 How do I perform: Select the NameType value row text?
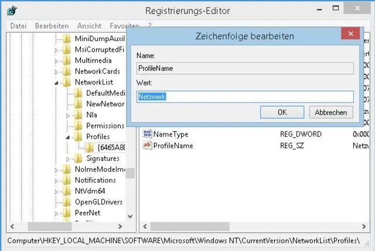171,134
